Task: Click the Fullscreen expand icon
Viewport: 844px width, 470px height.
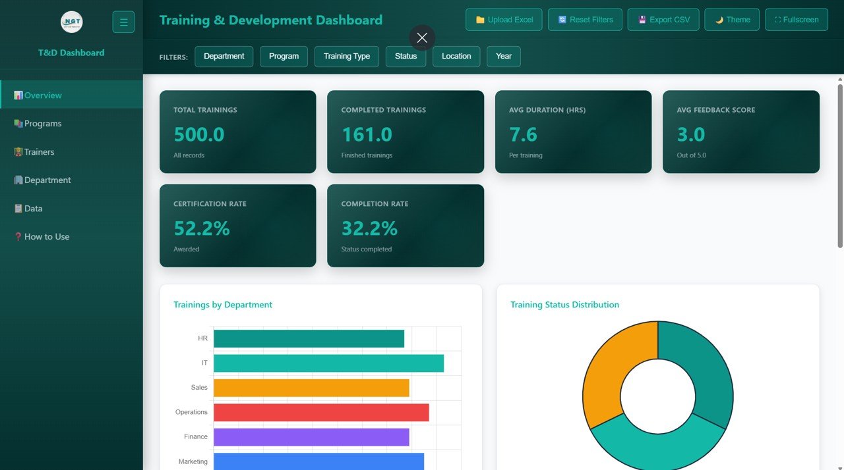Action: tap(778, 20)
